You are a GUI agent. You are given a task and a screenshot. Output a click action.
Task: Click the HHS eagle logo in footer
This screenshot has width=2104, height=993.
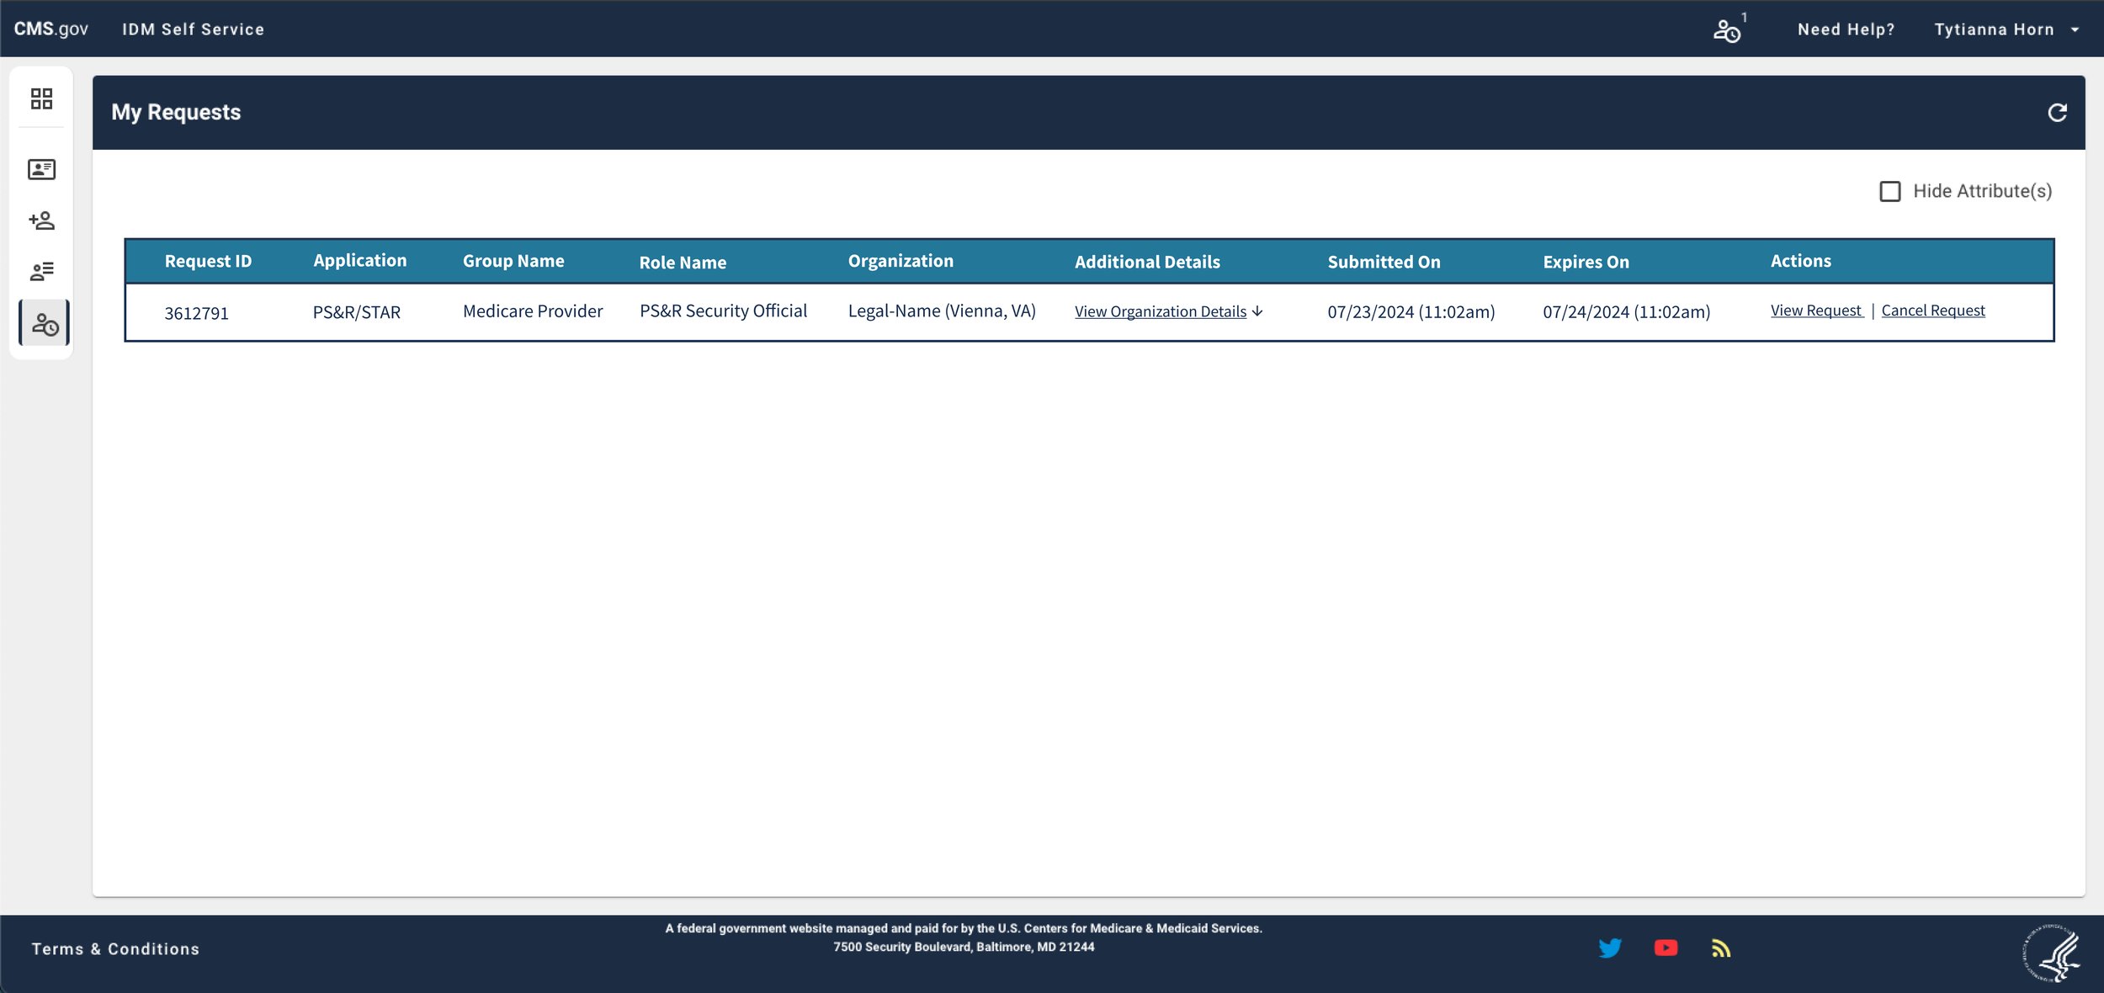pyautogui.click(x=2052, y=953)
